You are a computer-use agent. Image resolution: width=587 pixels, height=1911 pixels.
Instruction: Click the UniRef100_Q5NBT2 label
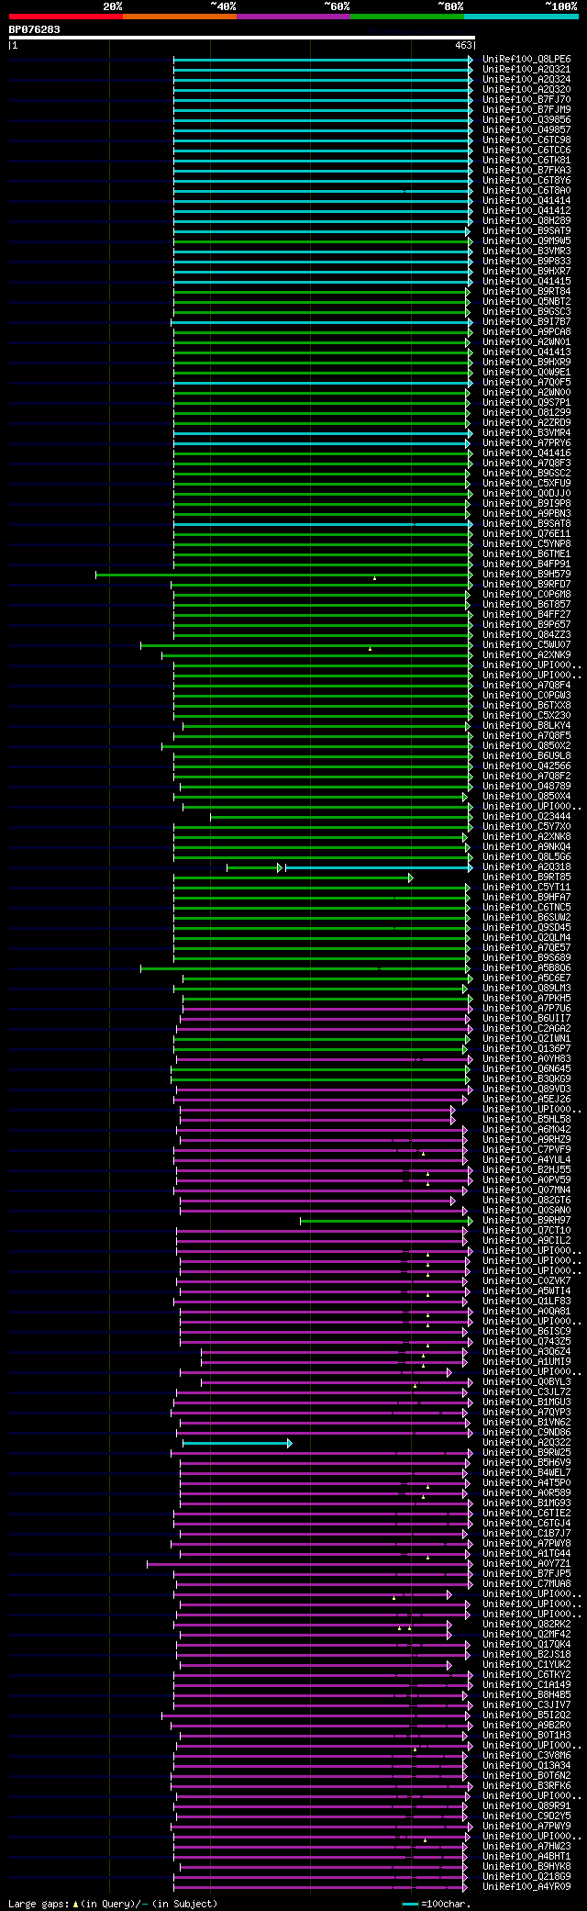click(x=526, y=302)
